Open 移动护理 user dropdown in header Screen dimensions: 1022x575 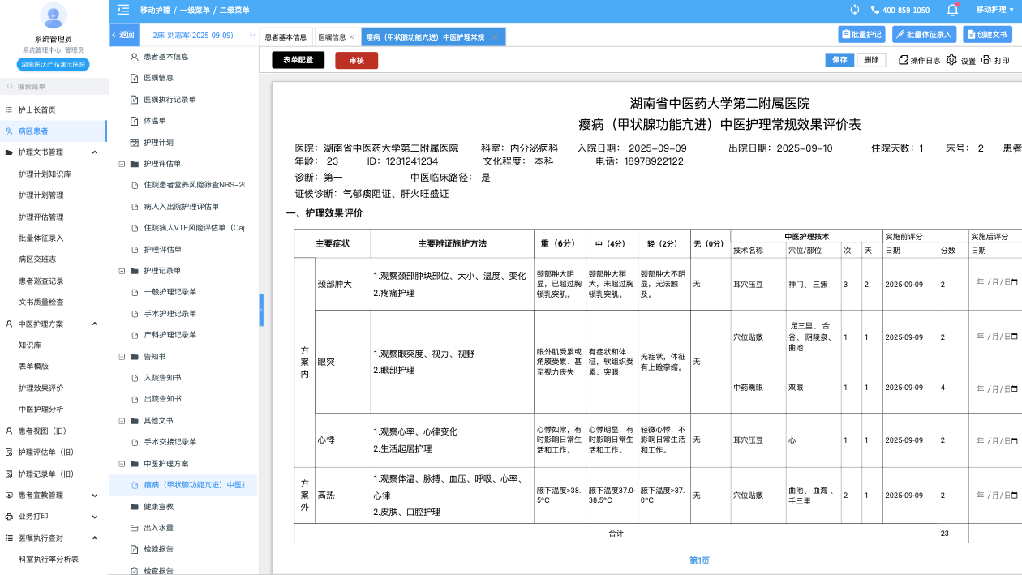[x=994, y=10]
